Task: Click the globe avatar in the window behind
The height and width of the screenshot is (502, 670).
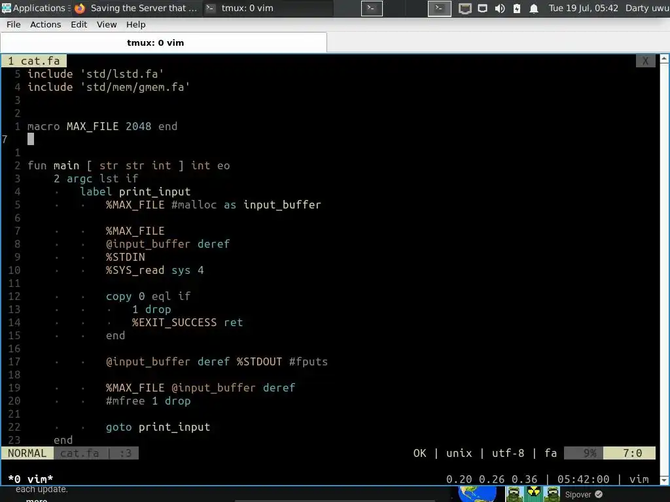Action: click(x=478, y=494)
